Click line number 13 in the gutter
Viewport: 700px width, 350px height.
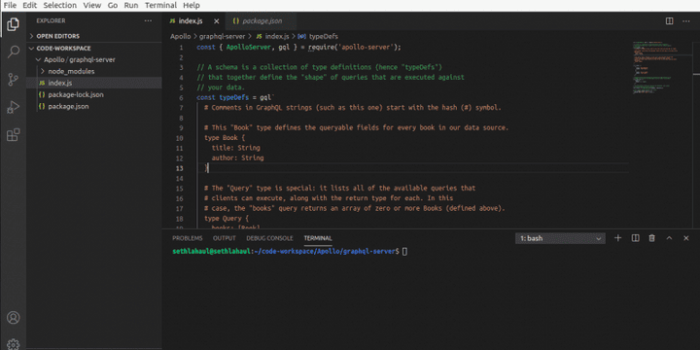(x=179, y=168)
